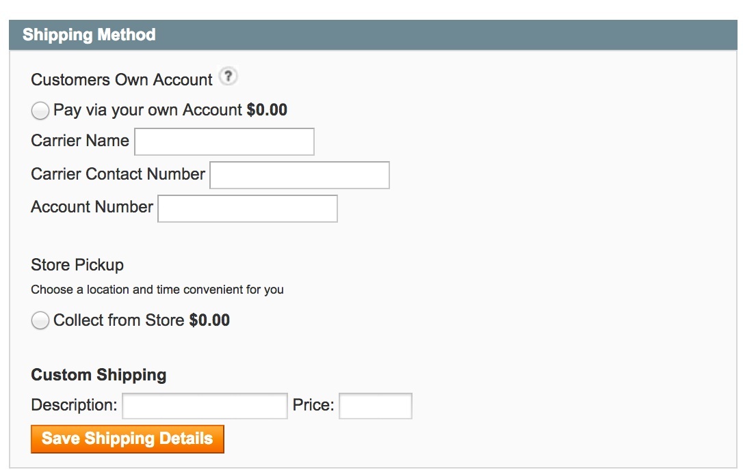Click the help question mark icon
The width and height of the screenshot is (743, 474).
229,77
